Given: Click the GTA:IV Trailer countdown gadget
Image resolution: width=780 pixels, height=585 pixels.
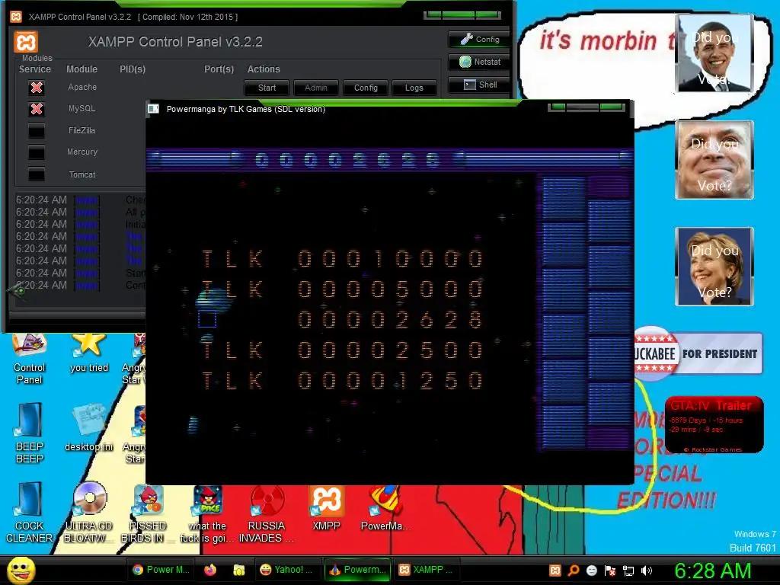Looking at the screenshot, I should [x=714, y=425].
